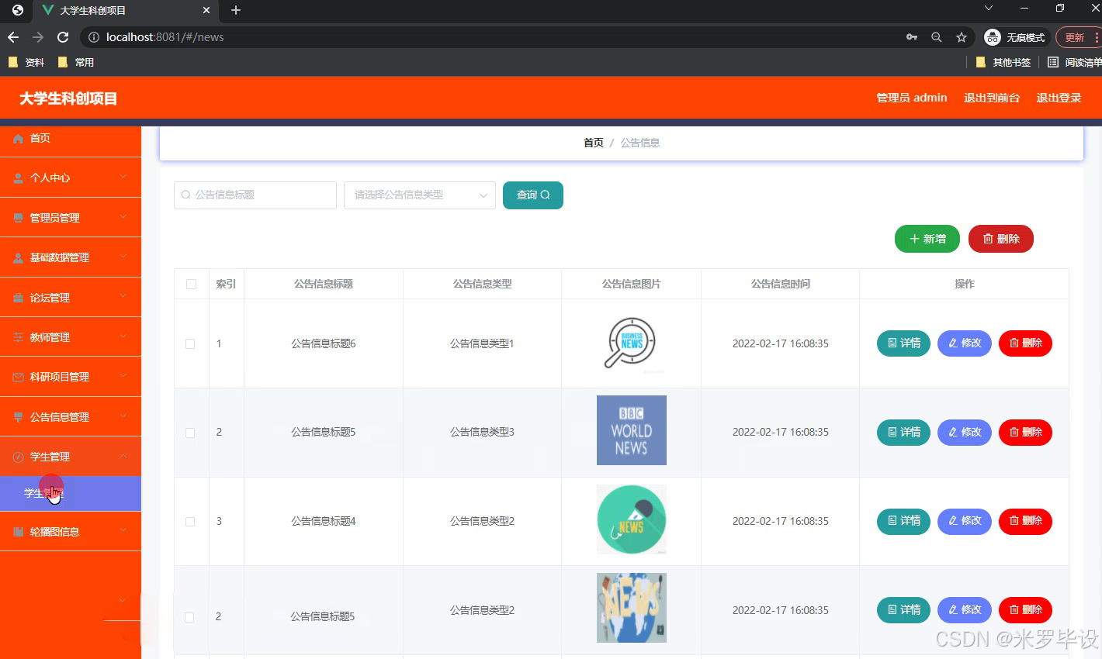Toggle the select-all checkbox in table header
Viewport: 1102px width, 659px height.
[192, 285]
